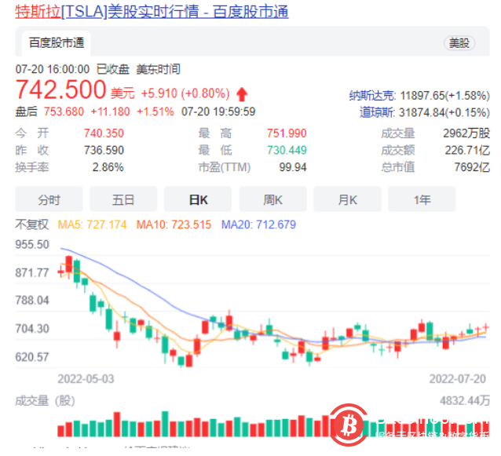This screenshot has width=501, height=456.
Task: Switch chart to 1年 view
Action: pyautogui.click(x=422, y=199)
